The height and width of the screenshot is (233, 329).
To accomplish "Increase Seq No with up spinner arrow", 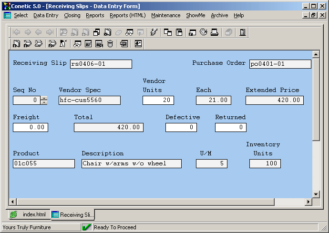I will click(44, 98).
